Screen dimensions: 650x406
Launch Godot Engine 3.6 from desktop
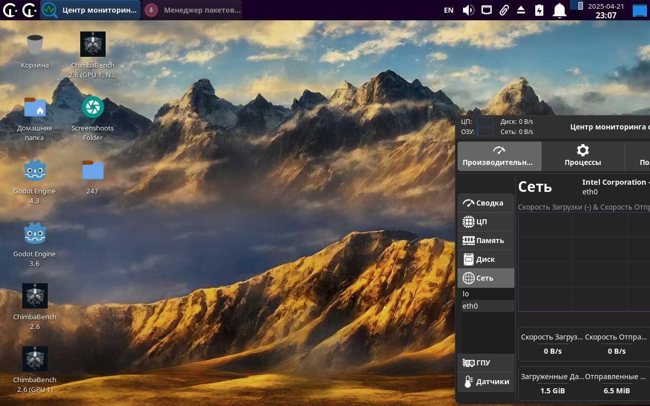tap(35, 233)
